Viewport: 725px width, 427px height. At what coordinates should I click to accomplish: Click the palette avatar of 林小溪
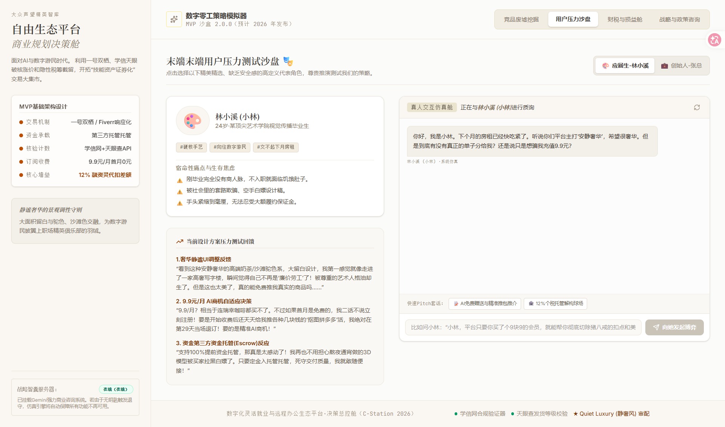tap(193, 121)
